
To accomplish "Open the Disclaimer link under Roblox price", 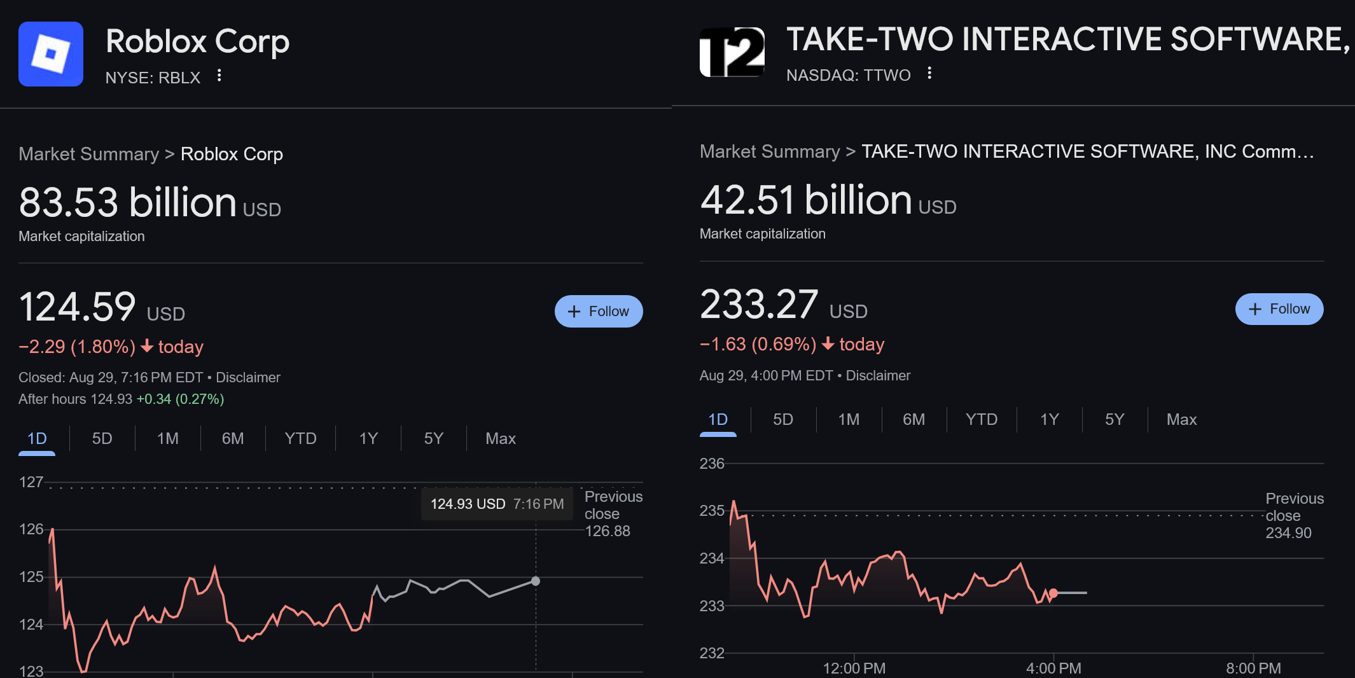I will [x=248, y=377].
